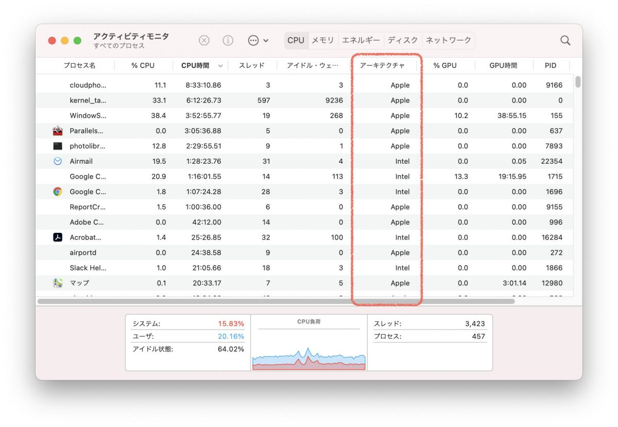Select the ネットワーク tab
The image size is (618, 427).
[448, 40]
